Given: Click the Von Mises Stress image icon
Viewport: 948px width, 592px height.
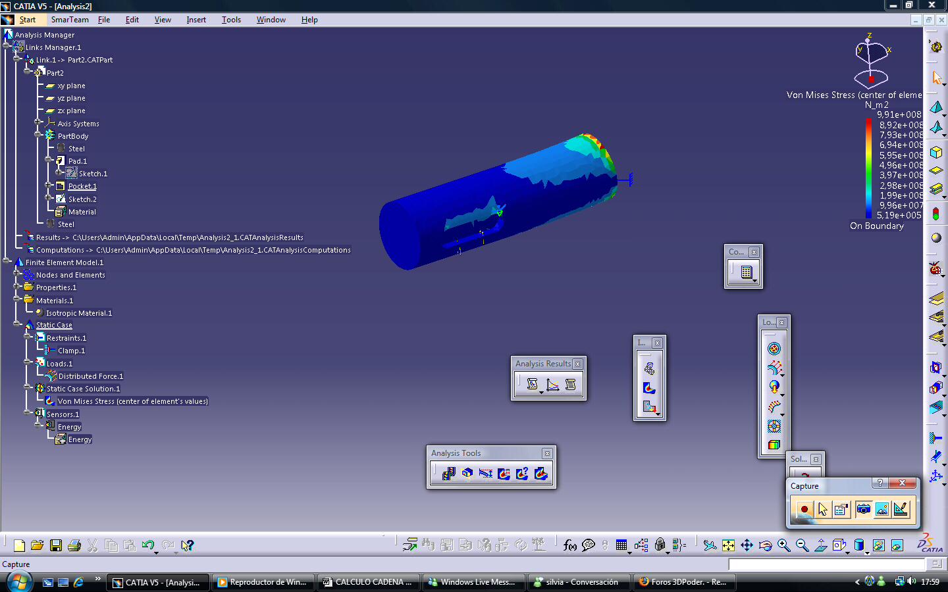Looking at the screenshot, I should [649, 388].
